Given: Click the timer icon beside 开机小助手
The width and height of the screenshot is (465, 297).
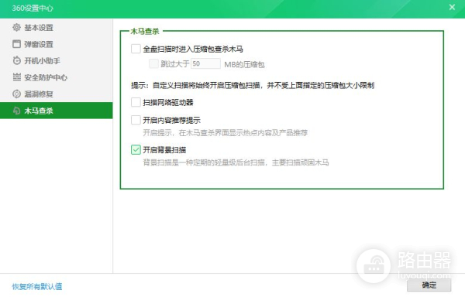Looking at the screenshot, I should [x=16, y=60].
